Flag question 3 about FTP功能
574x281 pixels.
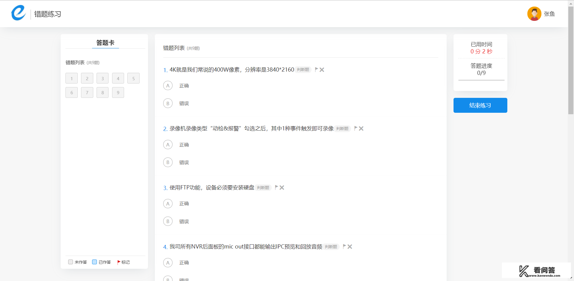pyautogui.click(x=277, y=187)
